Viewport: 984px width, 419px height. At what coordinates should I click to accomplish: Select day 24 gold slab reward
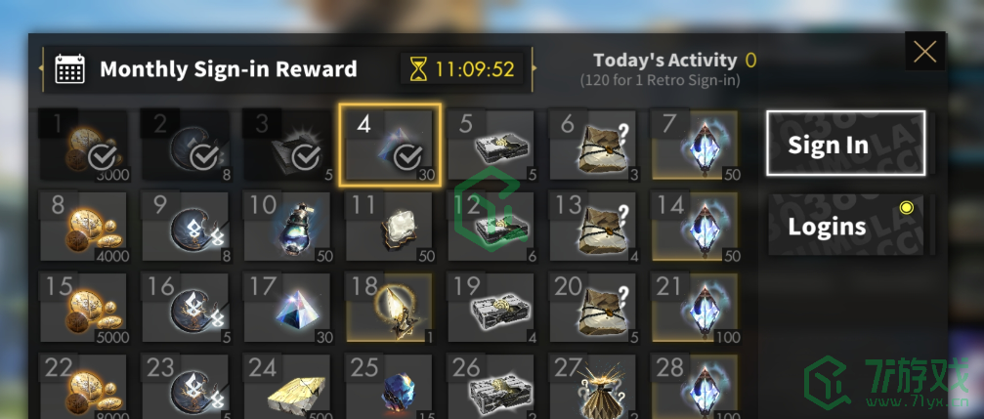287,386
